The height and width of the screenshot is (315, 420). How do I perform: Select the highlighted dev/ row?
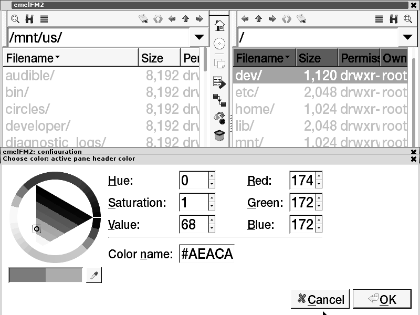[320, 76]
